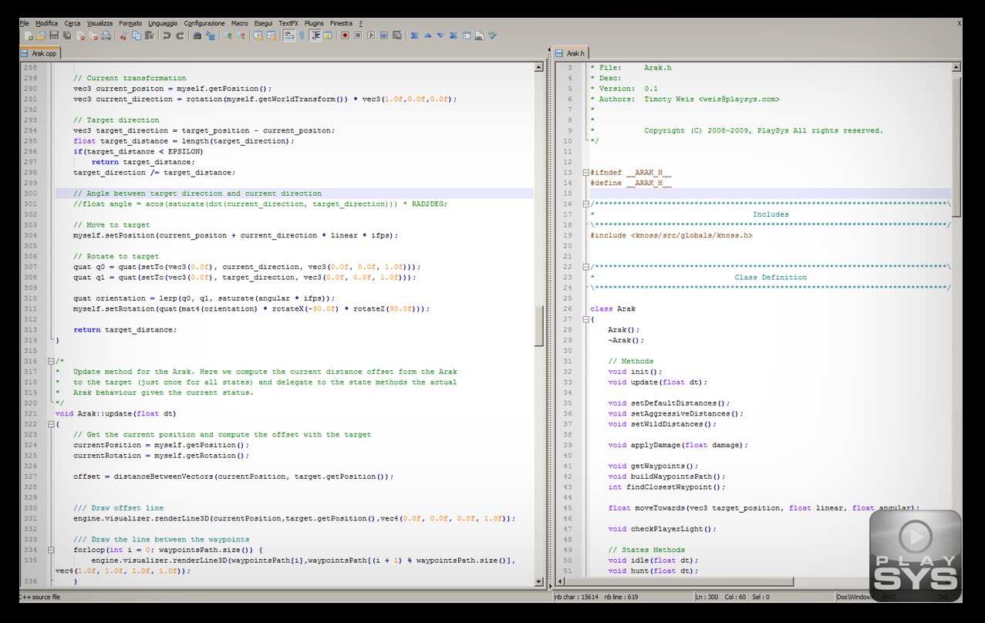Toggle show all characters pilcrow
This screenshot has height=623, width=985.
pos(302,35)
